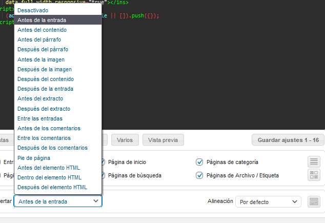Screen dimensions: 325x223
Task: Click the keyboard icon next to Alineación
Action: [x=314, y=201]
